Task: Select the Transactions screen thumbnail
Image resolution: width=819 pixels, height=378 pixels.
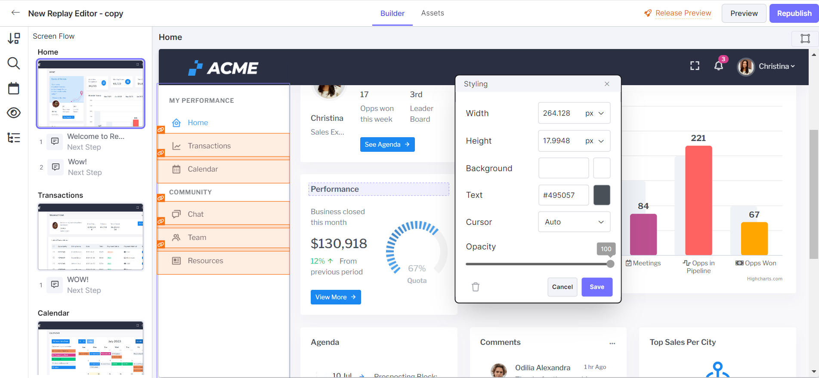Action: pyautogui.click(x=91, y=237)
